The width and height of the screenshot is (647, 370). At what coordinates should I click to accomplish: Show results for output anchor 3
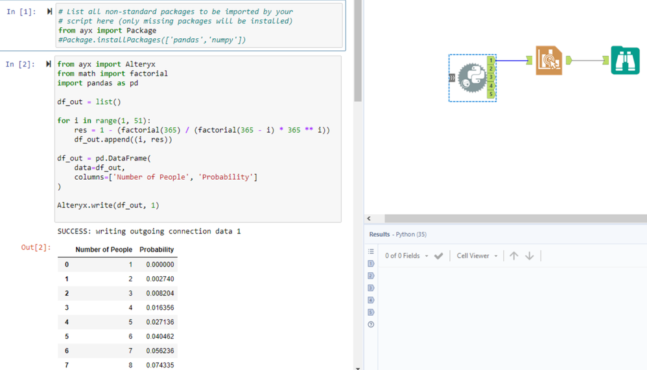coord(371,288)
